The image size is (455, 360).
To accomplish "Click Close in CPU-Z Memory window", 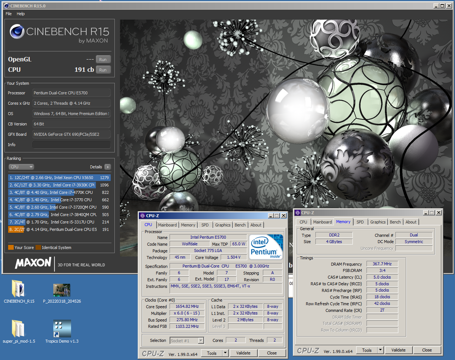I will pos(427,350).
